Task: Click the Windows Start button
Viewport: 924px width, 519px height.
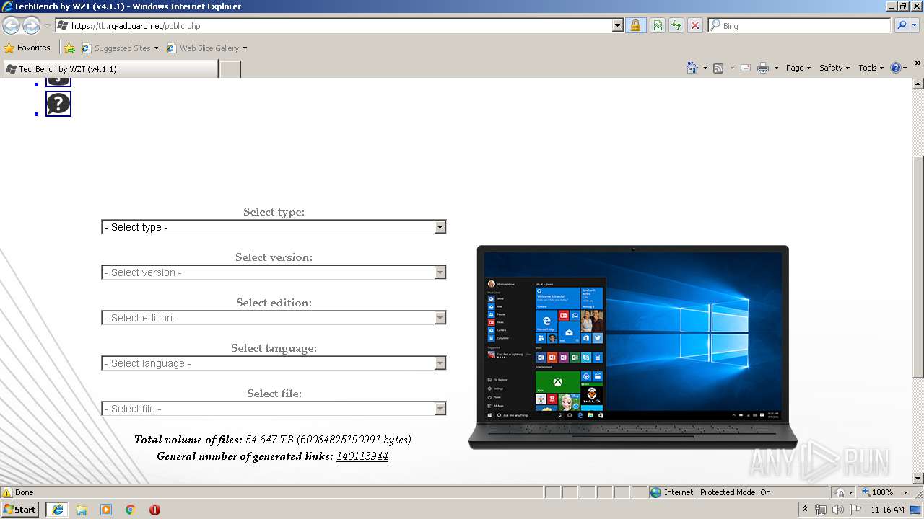Action: [20, 509]
